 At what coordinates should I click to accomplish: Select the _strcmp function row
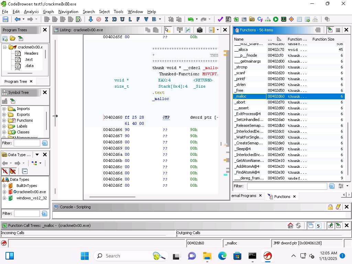pyautogui.click(x=241, y=67)
